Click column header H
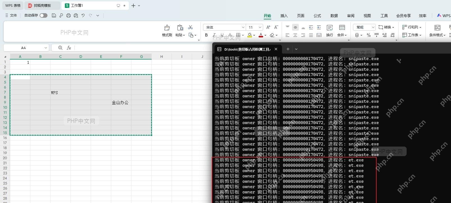 pos(161,57)
